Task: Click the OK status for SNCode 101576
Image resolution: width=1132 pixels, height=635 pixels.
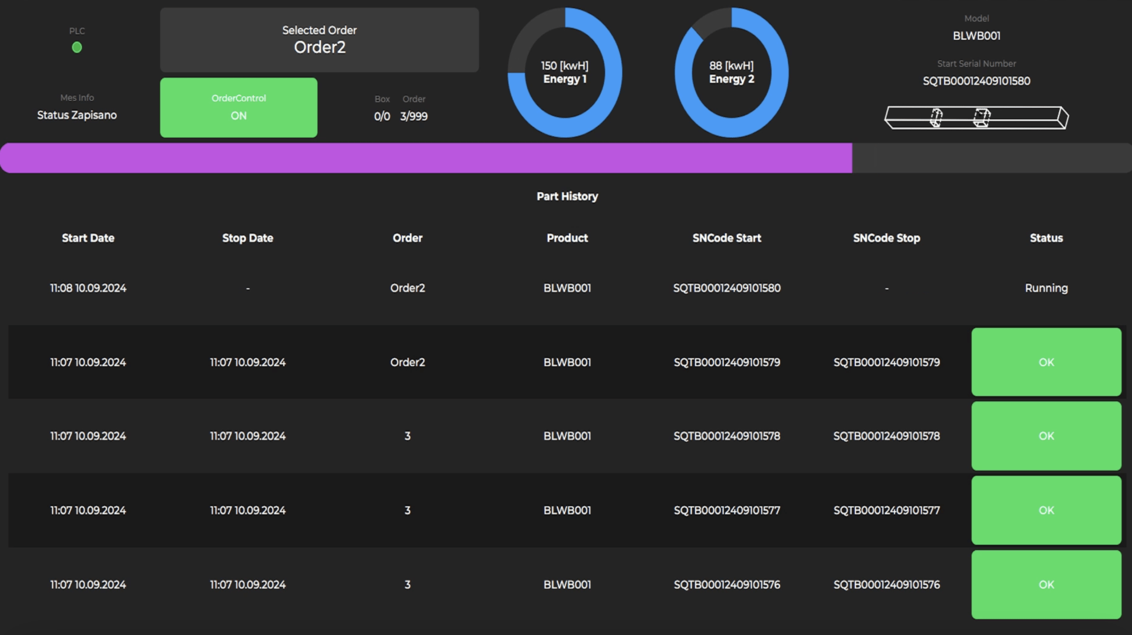Action: (x=1047, y=584)
